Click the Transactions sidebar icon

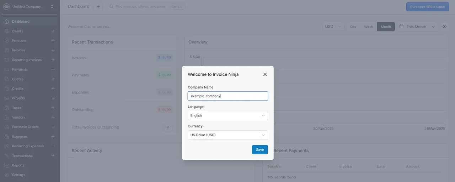(x=6, y=156)
